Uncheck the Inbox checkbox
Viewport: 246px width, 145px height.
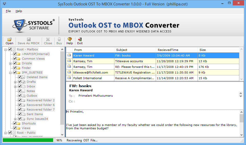click(x=19, y=86)
